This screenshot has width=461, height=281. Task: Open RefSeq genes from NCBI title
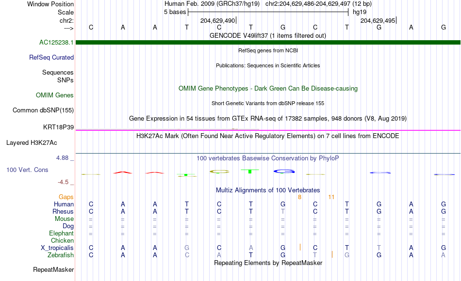pyautogui.click(x=268, y=50)
